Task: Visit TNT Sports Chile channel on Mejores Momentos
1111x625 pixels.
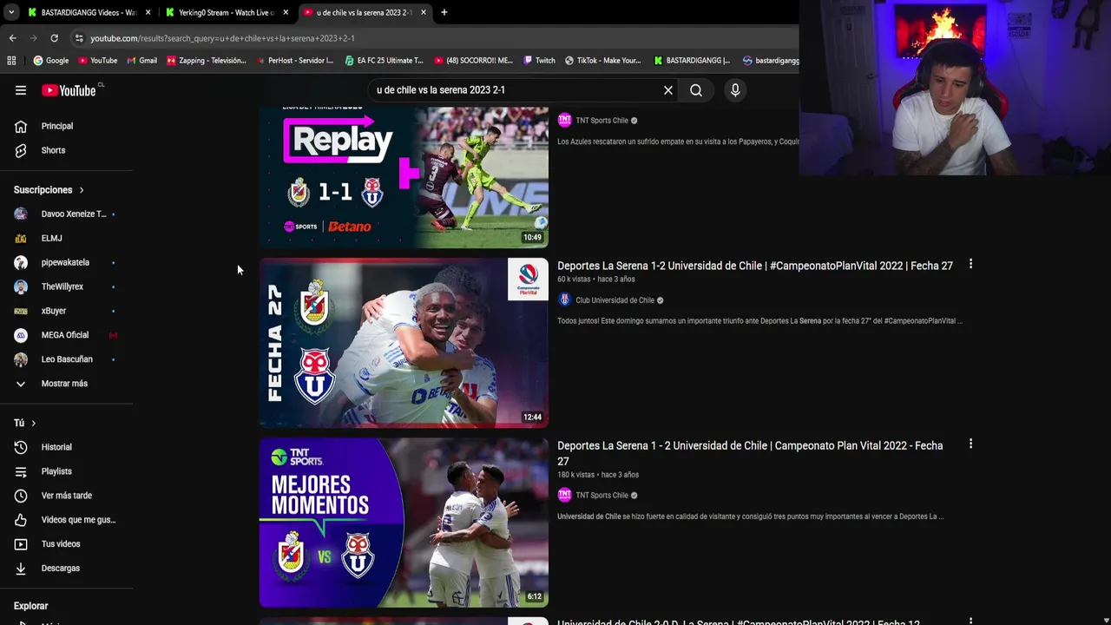Action: pos(602,496)
